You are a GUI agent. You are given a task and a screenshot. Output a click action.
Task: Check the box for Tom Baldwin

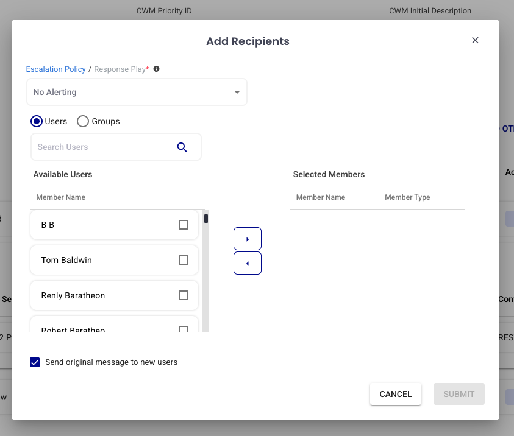pos(184,260)
